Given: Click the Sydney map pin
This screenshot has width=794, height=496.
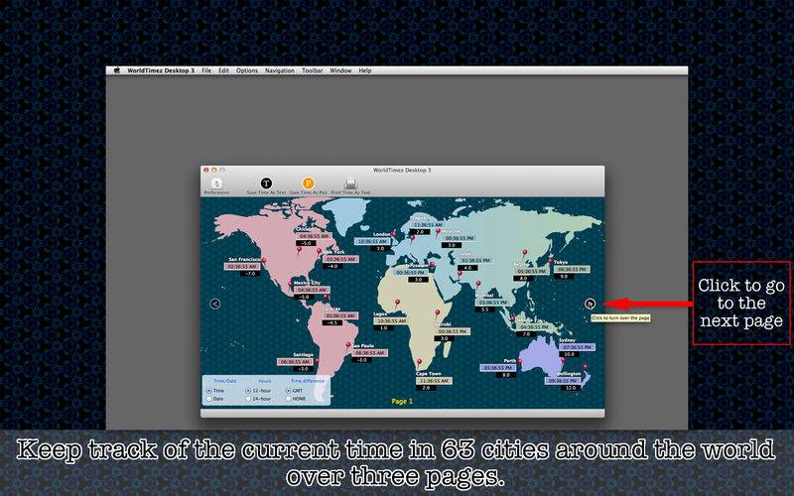Looking at the screenshot, I should pos(562,361).
